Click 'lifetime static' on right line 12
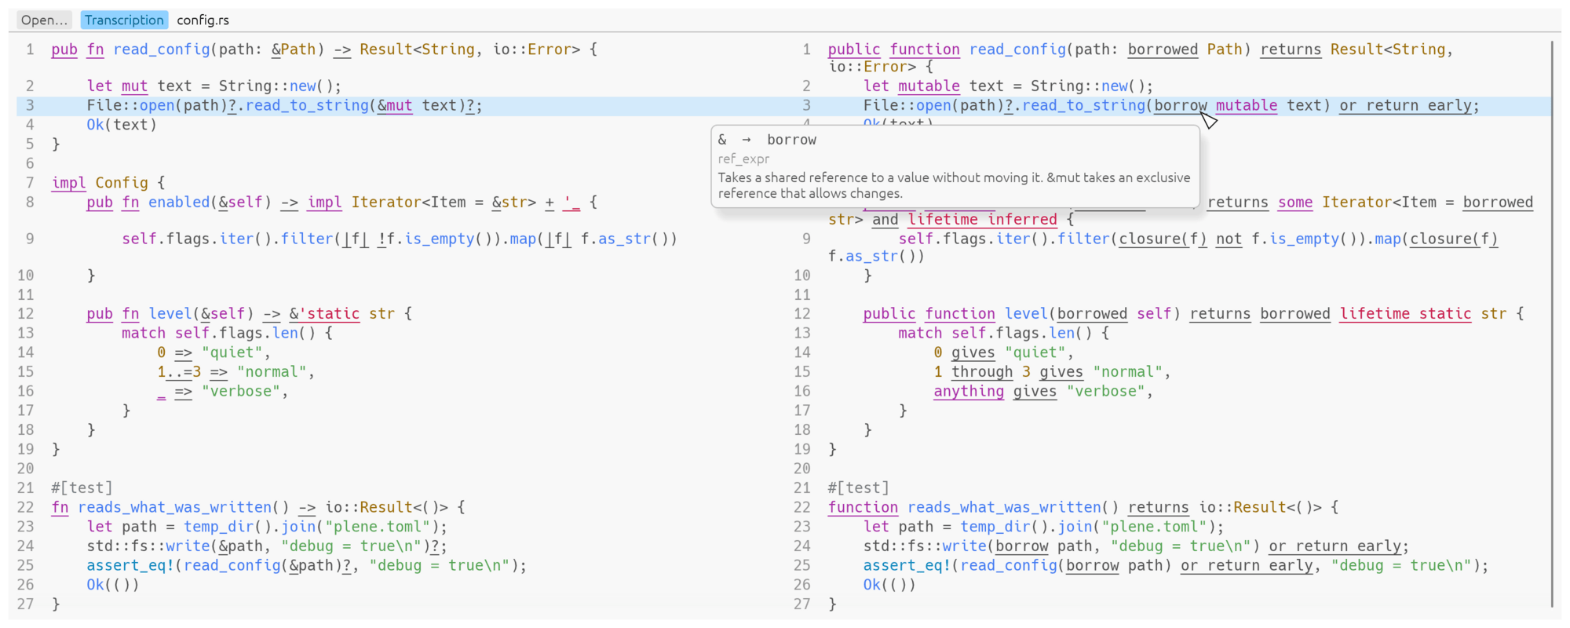Viewport: 1570px width, 628px height. 1405,314
